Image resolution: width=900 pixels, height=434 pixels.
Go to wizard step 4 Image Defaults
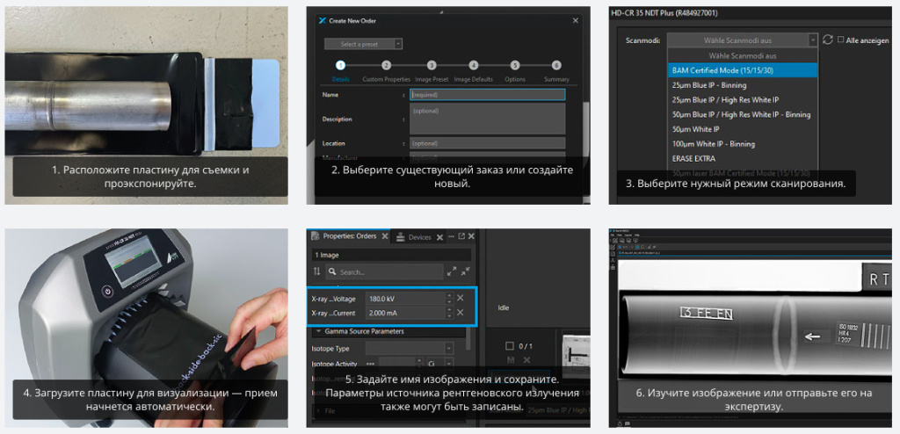pyautogui.click(x=474, y=65)
